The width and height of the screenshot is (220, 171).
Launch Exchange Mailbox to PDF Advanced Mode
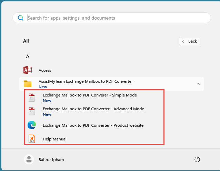pyautogui.click(x=93, y=109)
